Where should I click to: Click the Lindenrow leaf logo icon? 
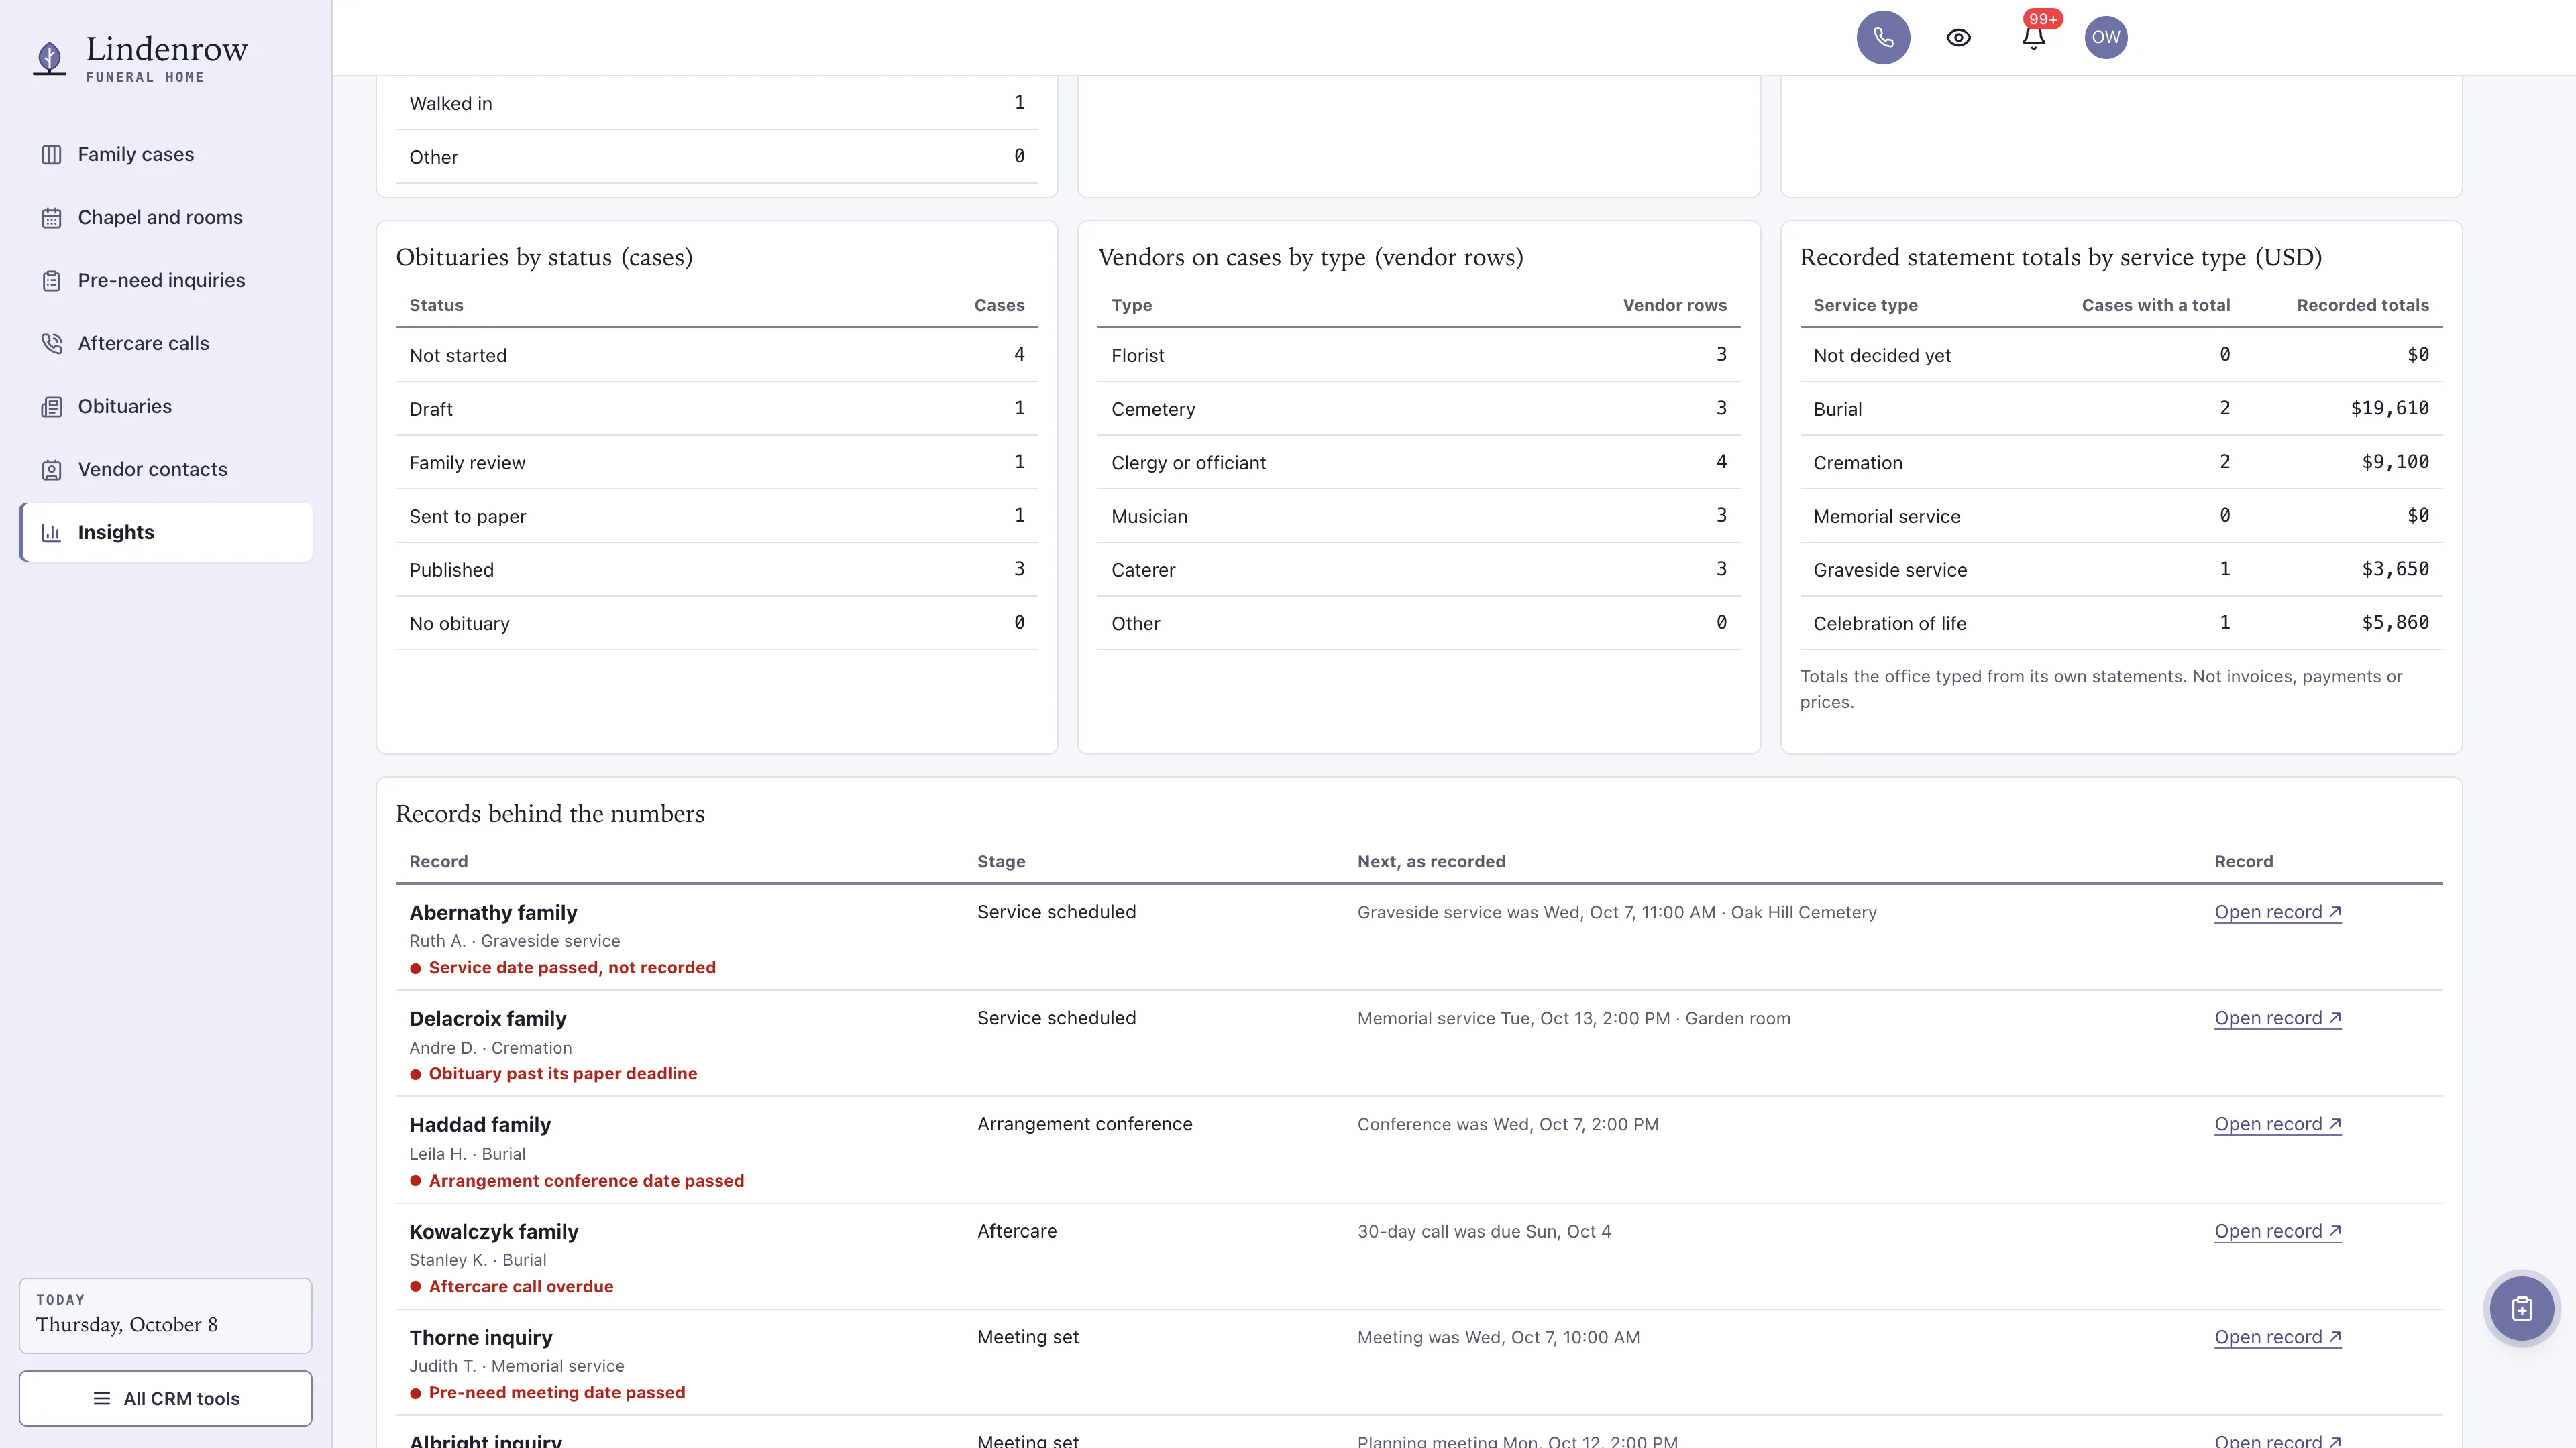(x=50, y=58)
